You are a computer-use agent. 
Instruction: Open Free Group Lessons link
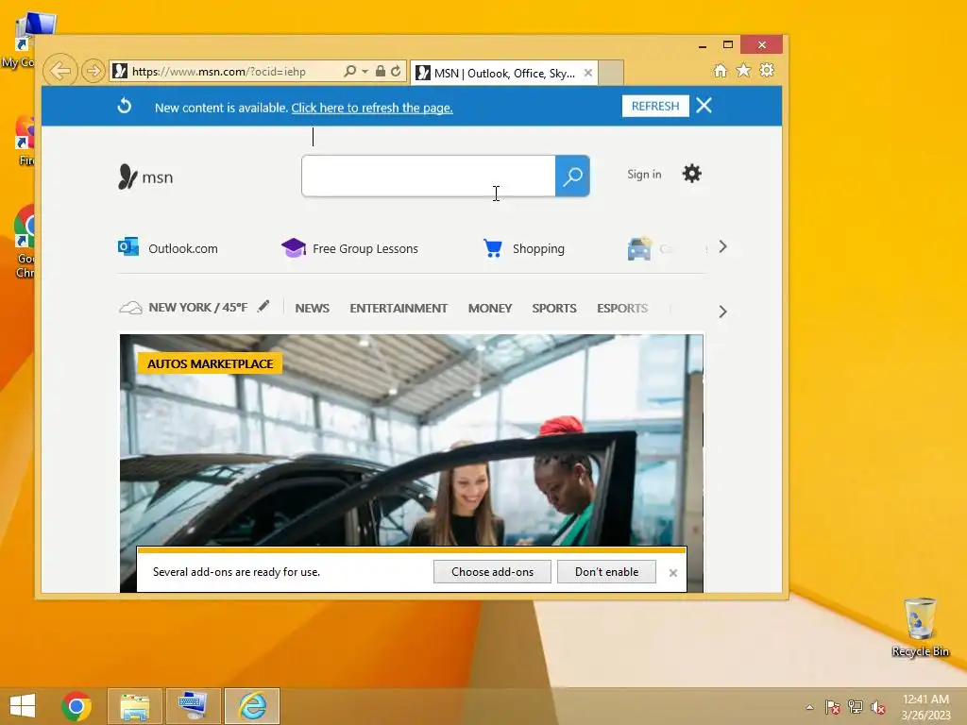(365, 248)
